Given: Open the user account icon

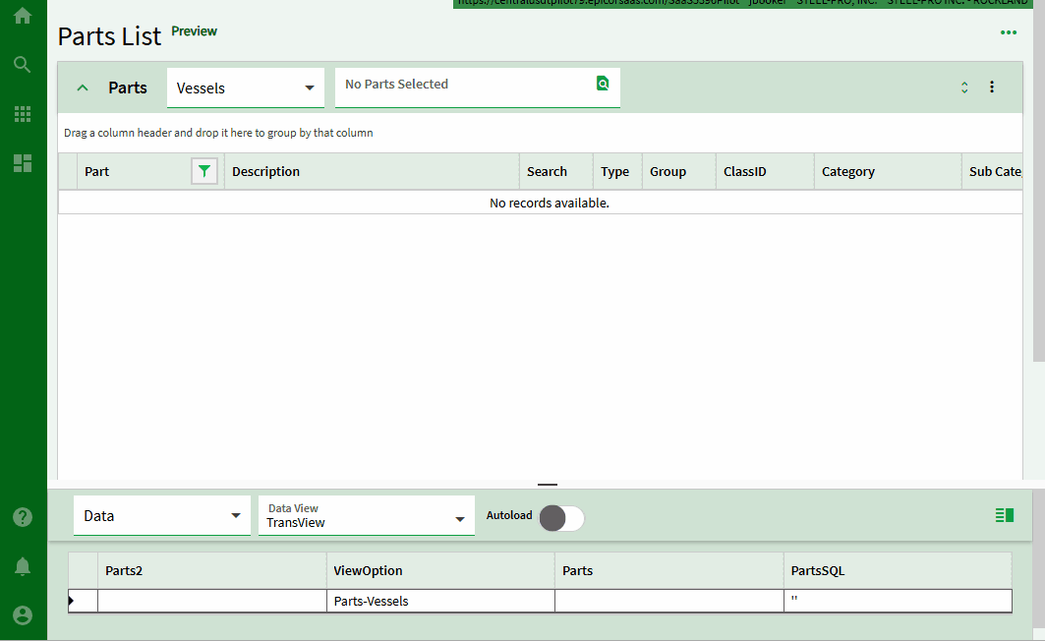Looking at the screenshot, I should (x=23, y=615).
